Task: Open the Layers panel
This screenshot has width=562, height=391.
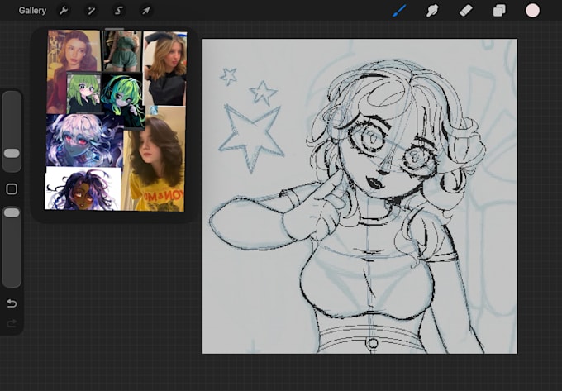Action: point(499,11)
